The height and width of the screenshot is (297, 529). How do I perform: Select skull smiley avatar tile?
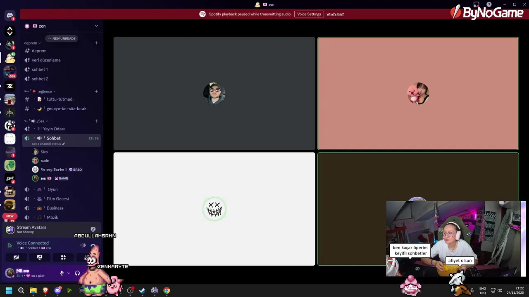pyautogui.click(x=214, y=209)
